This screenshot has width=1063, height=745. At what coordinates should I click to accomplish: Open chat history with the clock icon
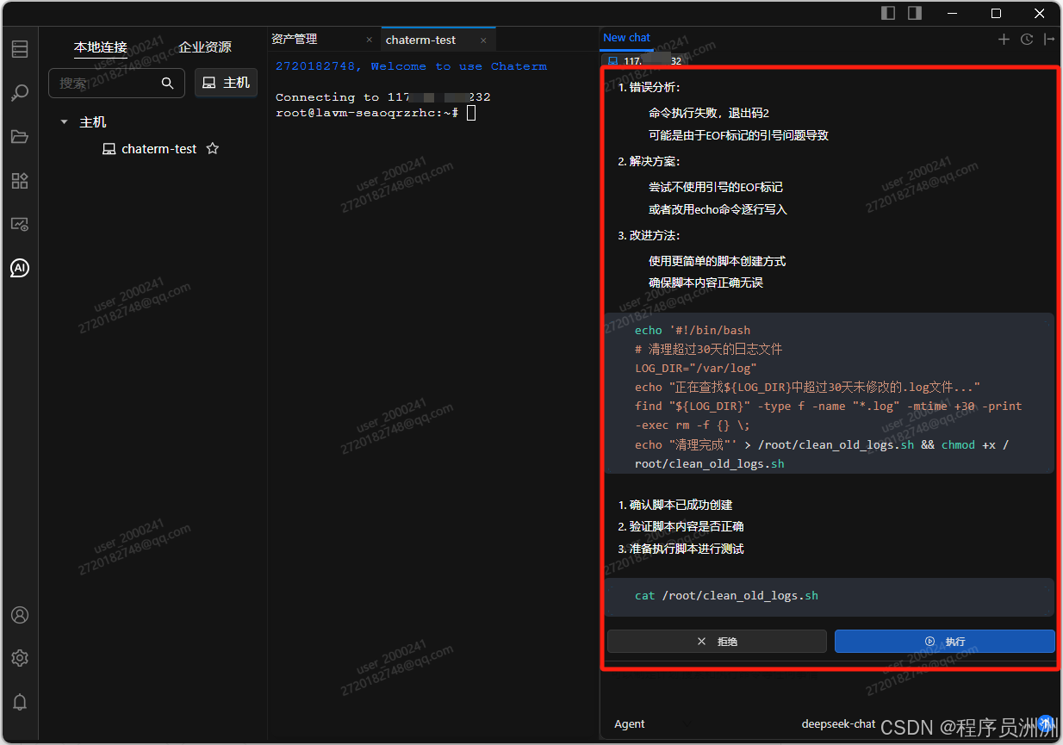(x=1026, y=39)
